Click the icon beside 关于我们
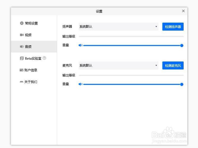The image size is (198, 148). [x=21, y=82]
